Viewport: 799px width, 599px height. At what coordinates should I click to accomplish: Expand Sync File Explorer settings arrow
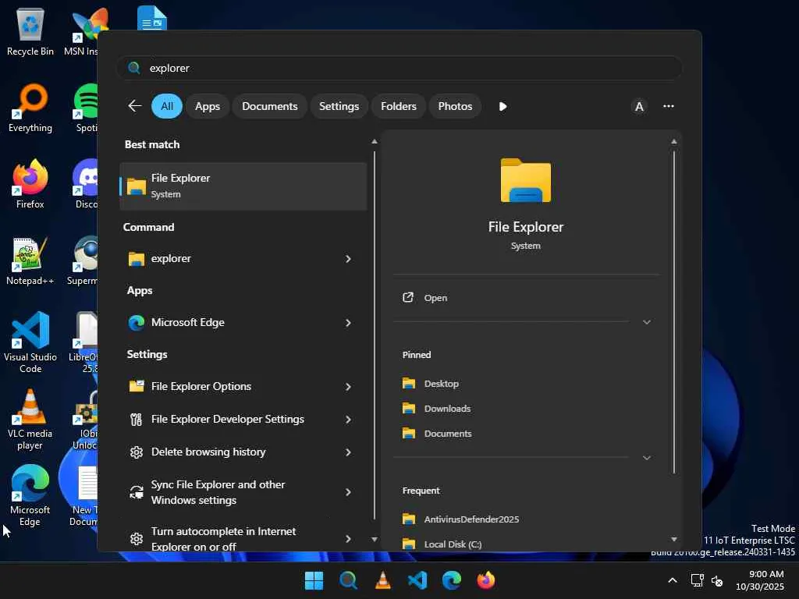point(348,492)
